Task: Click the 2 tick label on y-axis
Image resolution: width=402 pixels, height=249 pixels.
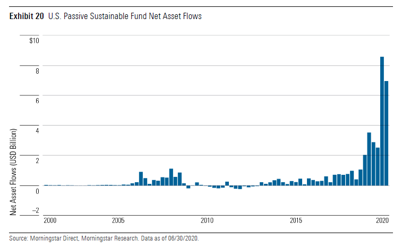Action: (x=36, y=161)
